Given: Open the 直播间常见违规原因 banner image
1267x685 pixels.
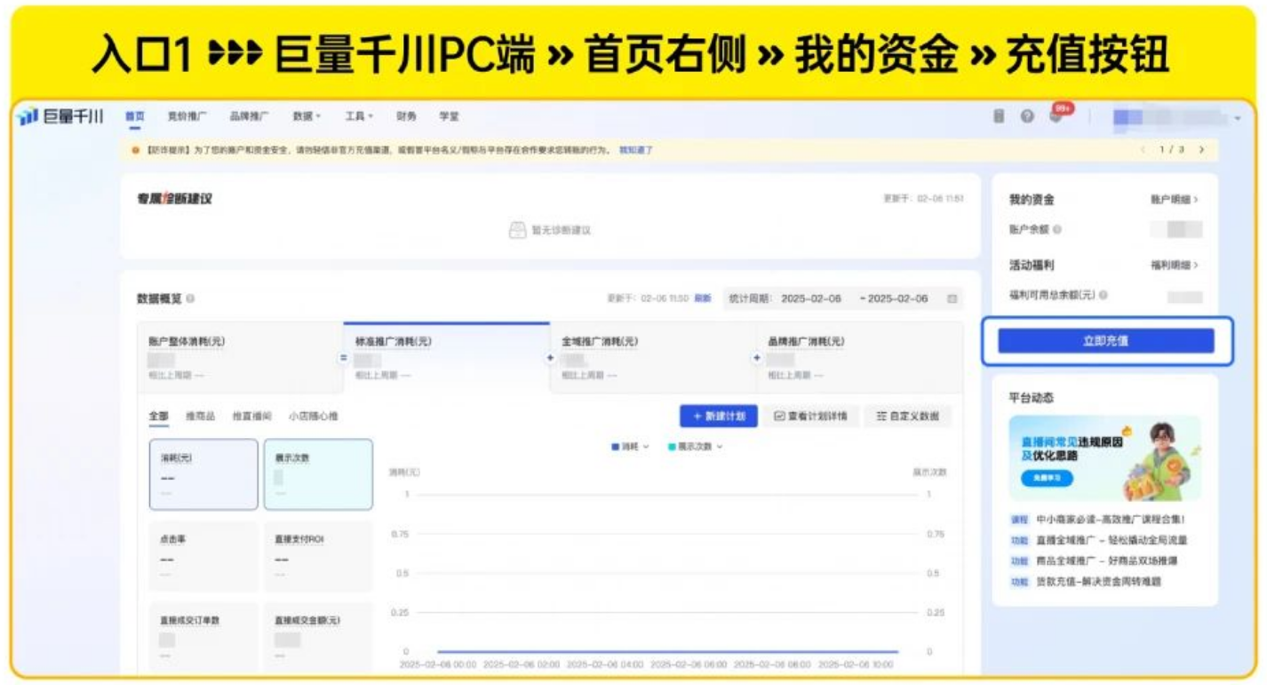Looking at the screenshot, I should [x=1104, y=458].
